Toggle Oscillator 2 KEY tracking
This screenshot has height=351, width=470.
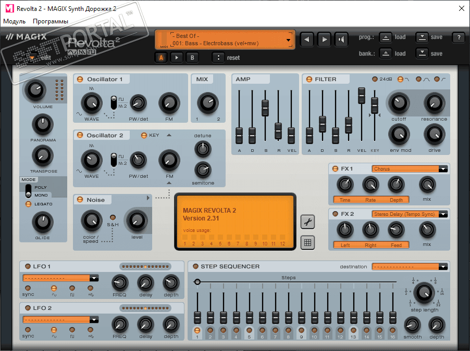[x=144, y=136]
